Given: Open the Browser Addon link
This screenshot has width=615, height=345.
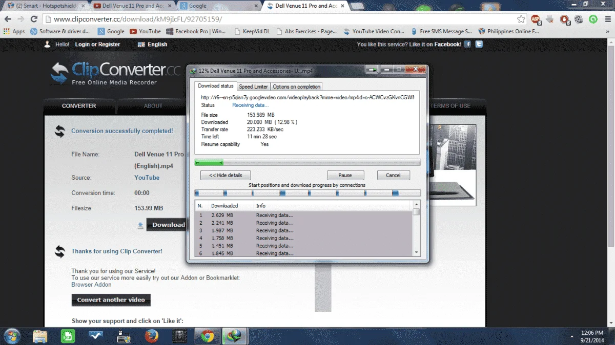Looking at the screenshot, I should [91, 285].
